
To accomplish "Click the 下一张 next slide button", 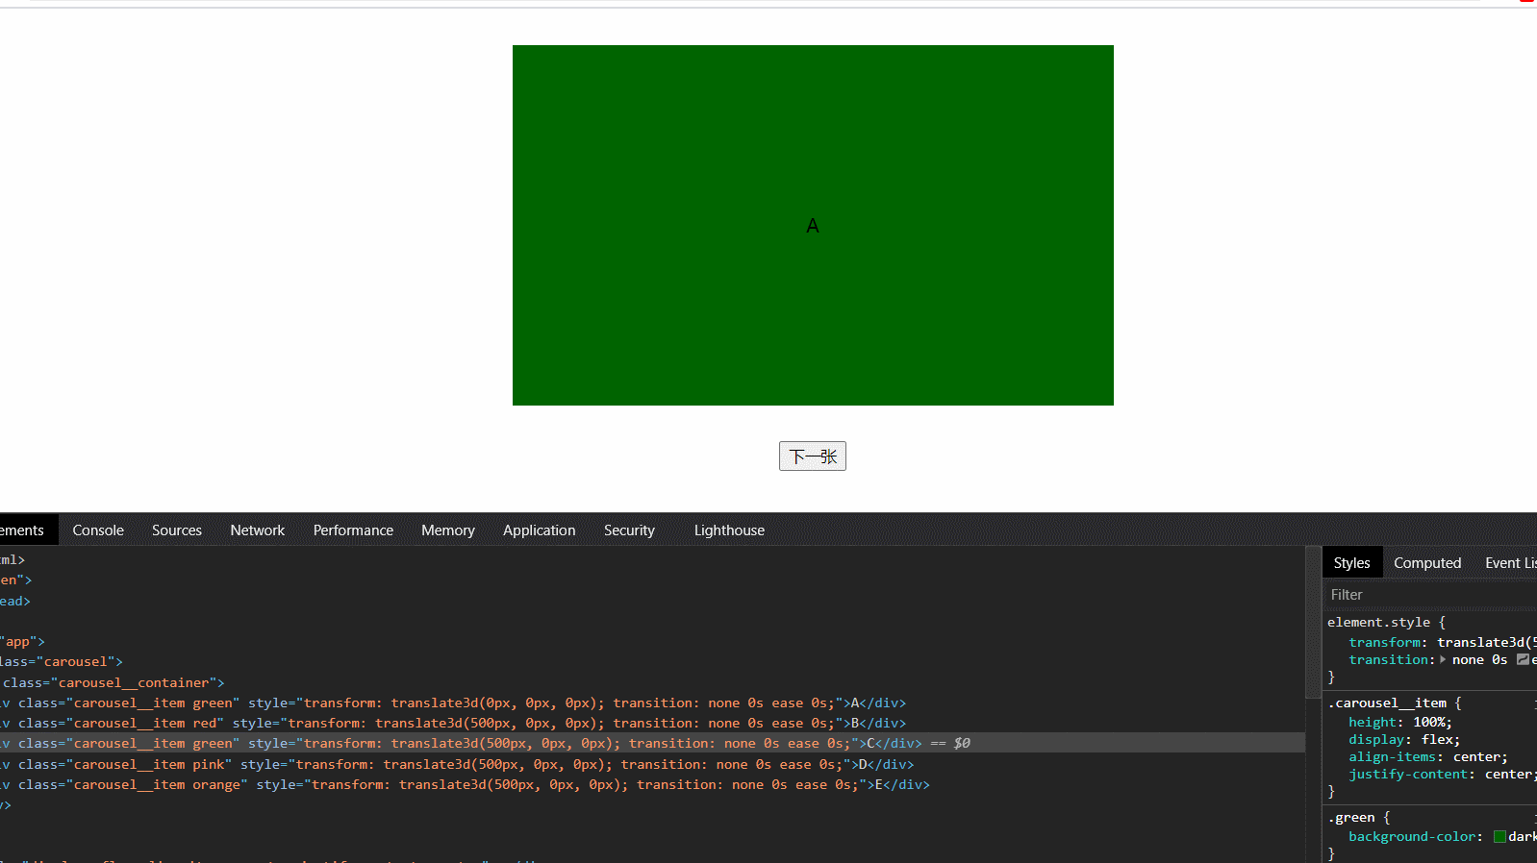I will click(x=813, y=456).
